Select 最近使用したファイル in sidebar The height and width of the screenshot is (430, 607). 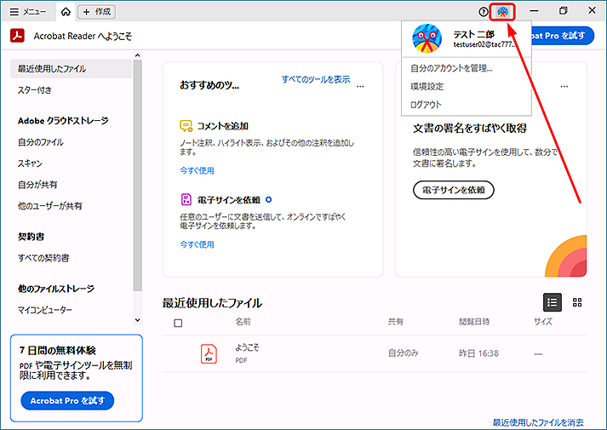coord(72,69)
